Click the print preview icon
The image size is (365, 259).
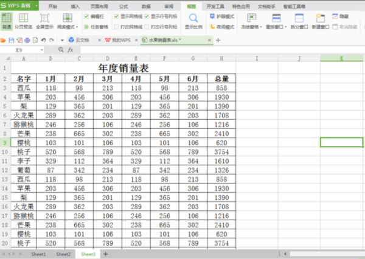tap(35, 40)
